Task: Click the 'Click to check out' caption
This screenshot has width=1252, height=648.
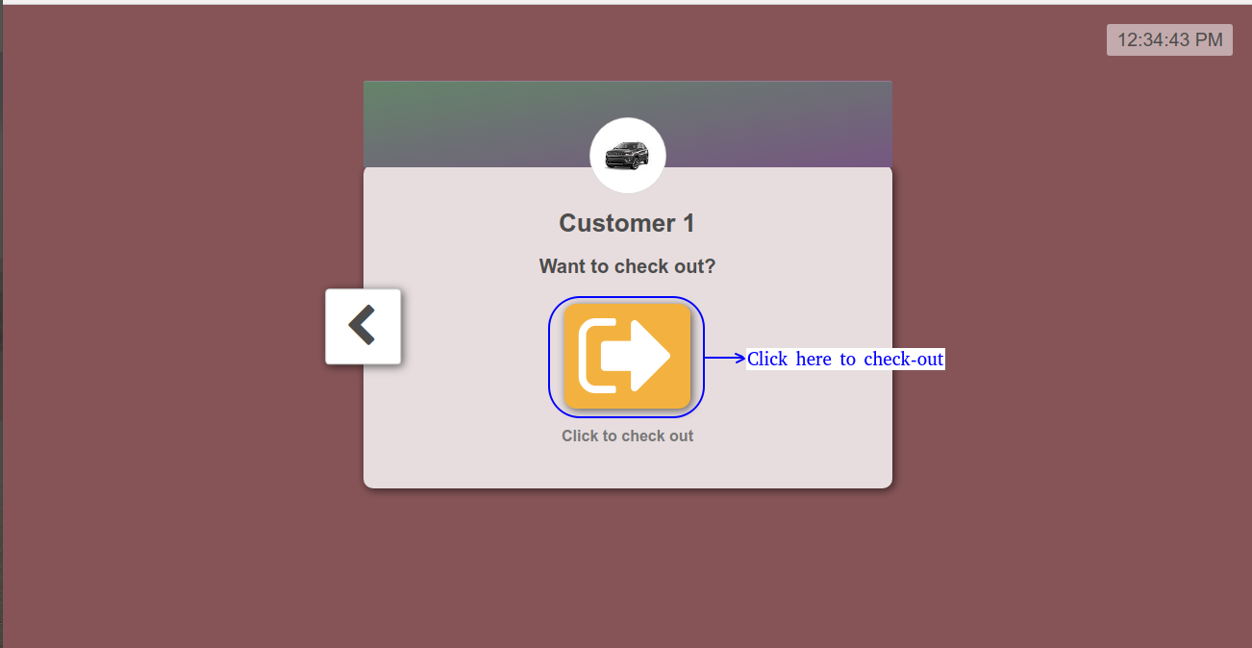Action: tap(627, 436)
